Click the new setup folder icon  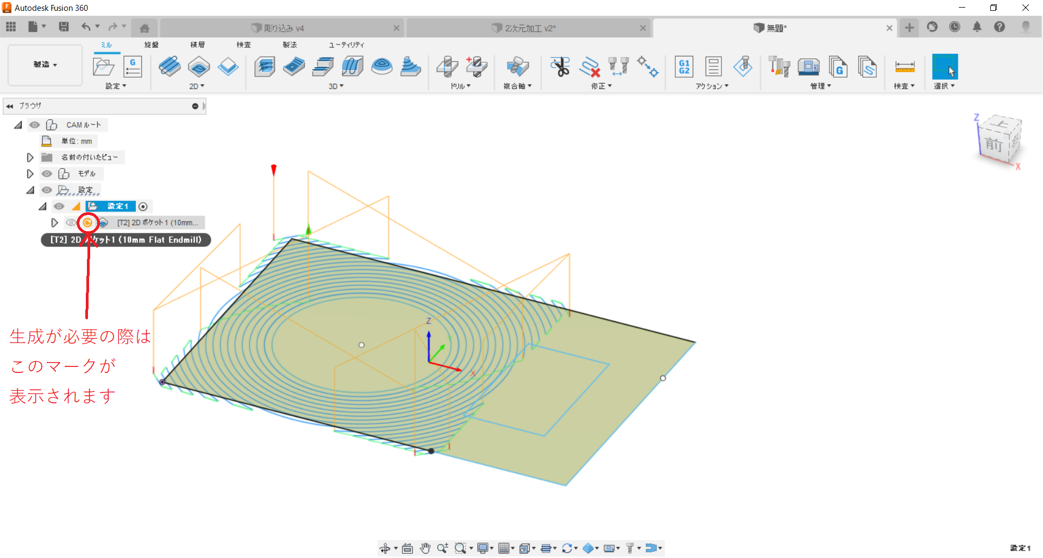103,67
